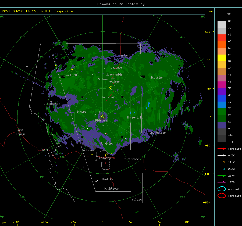The width and height of the screenshot is (242, 226).
Task: Click the magenta 18TS arrow legend icon
Action: [222, 182]
